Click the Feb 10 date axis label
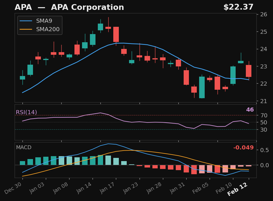The width and height of the screenshot is (273, 201). (x=224, y=188)
